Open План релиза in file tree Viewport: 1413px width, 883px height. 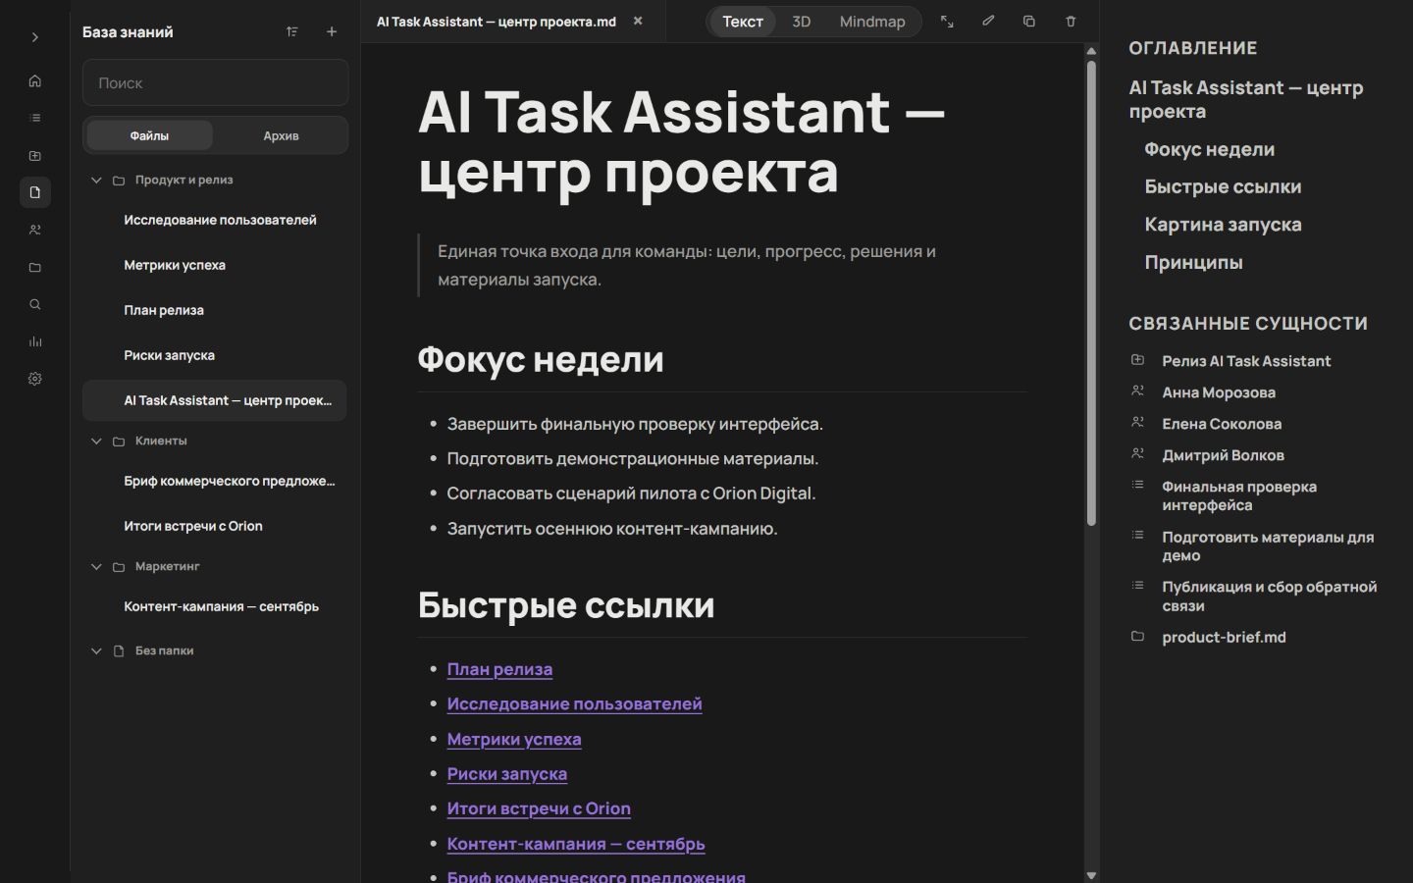[164, 310]
